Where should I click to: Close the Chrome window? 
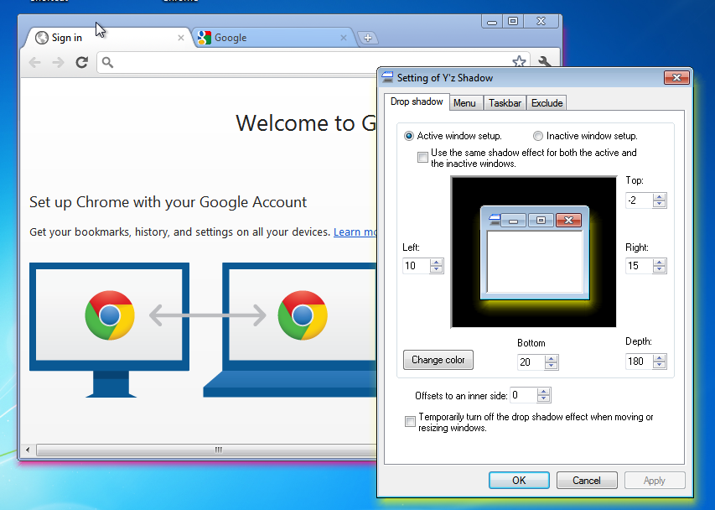coord(541,22)
